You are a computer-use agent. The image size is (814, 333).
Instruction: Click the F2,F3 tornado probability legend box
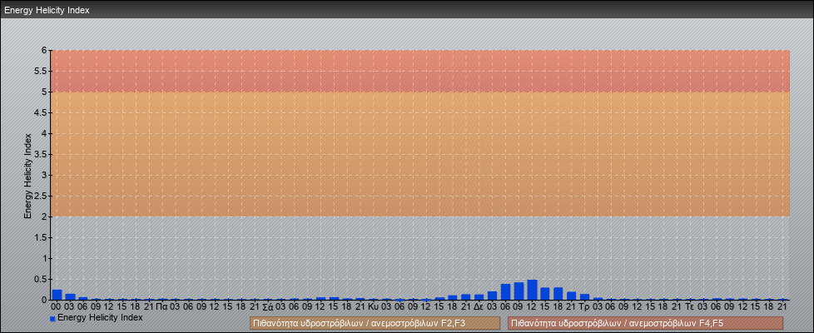tap(375, 323)
